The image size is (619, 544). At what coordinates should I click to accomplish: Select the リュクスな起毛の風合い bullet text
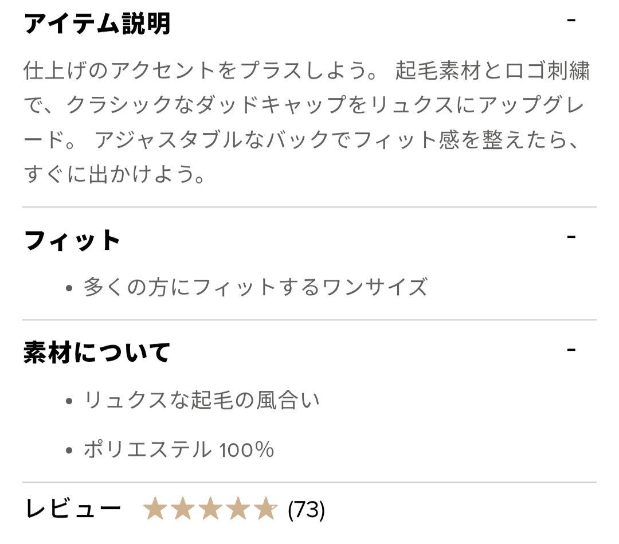(202, 400)
